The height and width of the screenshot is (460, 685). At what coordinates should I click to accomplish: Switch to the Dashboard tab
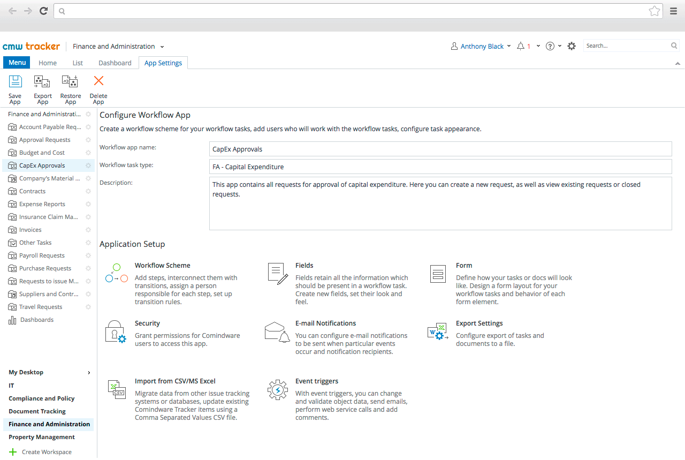coord(115,63)
